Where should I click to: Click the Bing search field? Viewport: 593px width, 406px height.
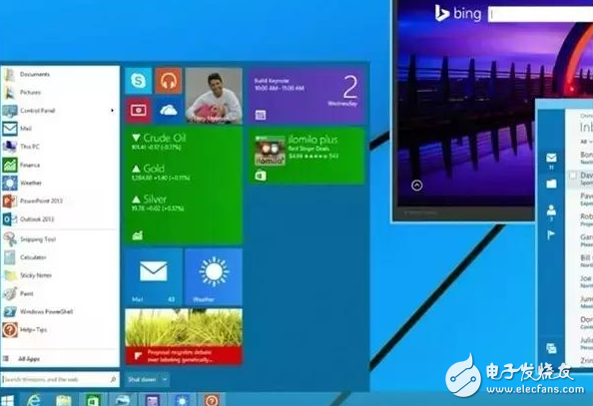[x=540, y=14]
